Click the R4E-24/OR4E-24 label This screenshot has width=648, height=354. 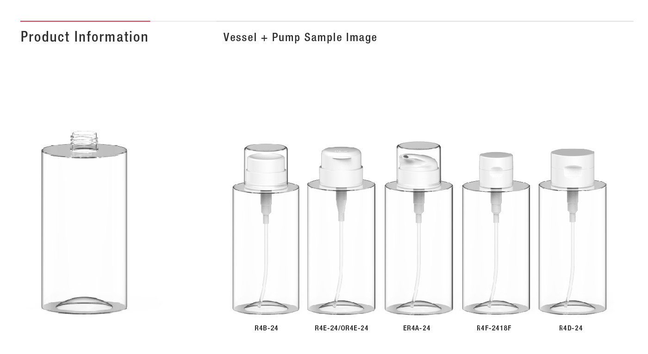pos(342,328)
